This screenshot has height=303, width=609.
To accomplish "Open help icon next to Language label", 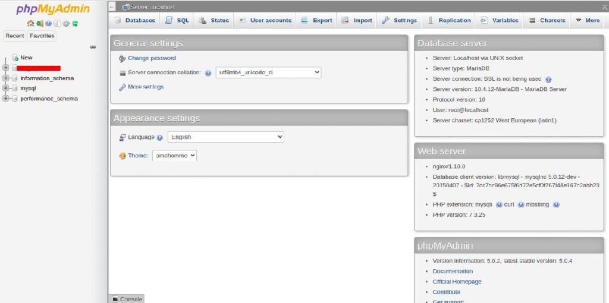I will (159, 137).
